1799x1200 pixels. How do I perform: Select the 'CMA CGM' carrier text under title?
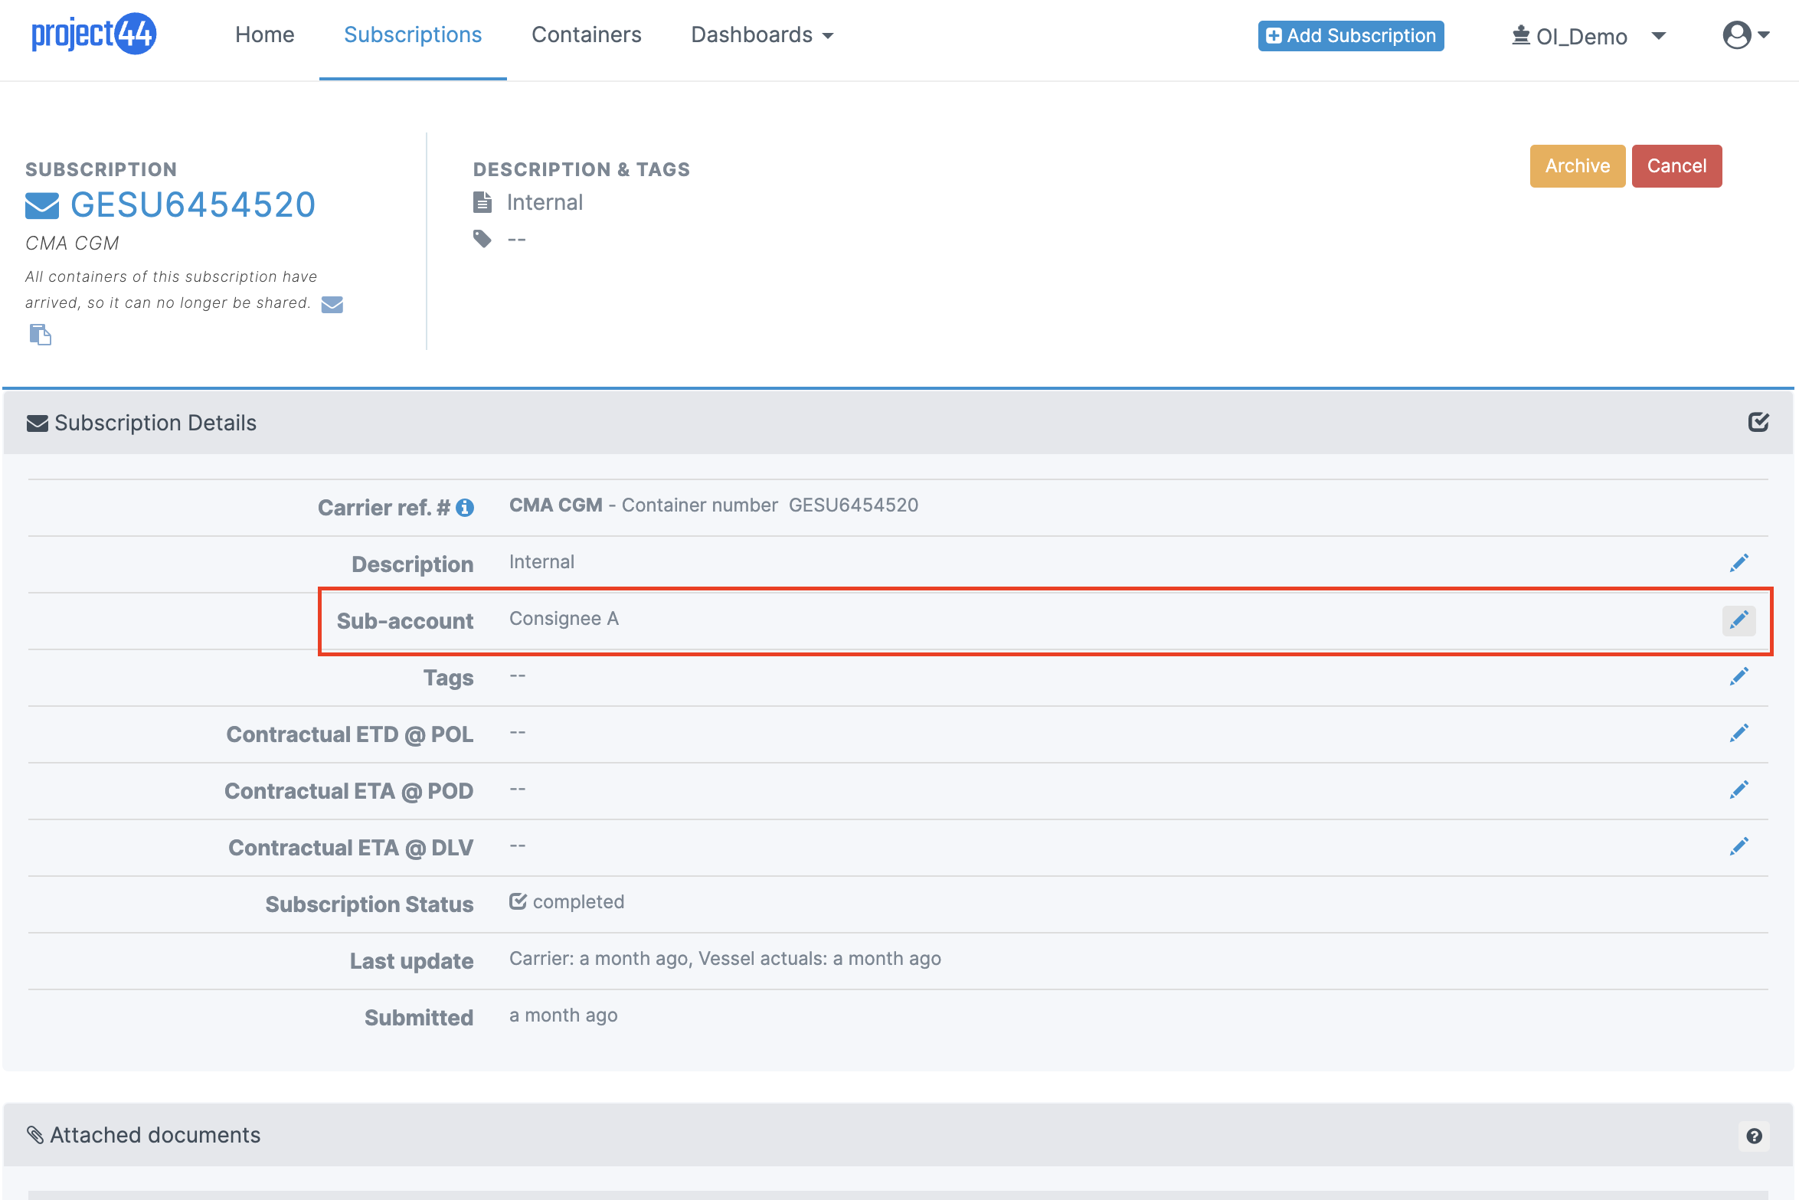(x=72, y=244)
